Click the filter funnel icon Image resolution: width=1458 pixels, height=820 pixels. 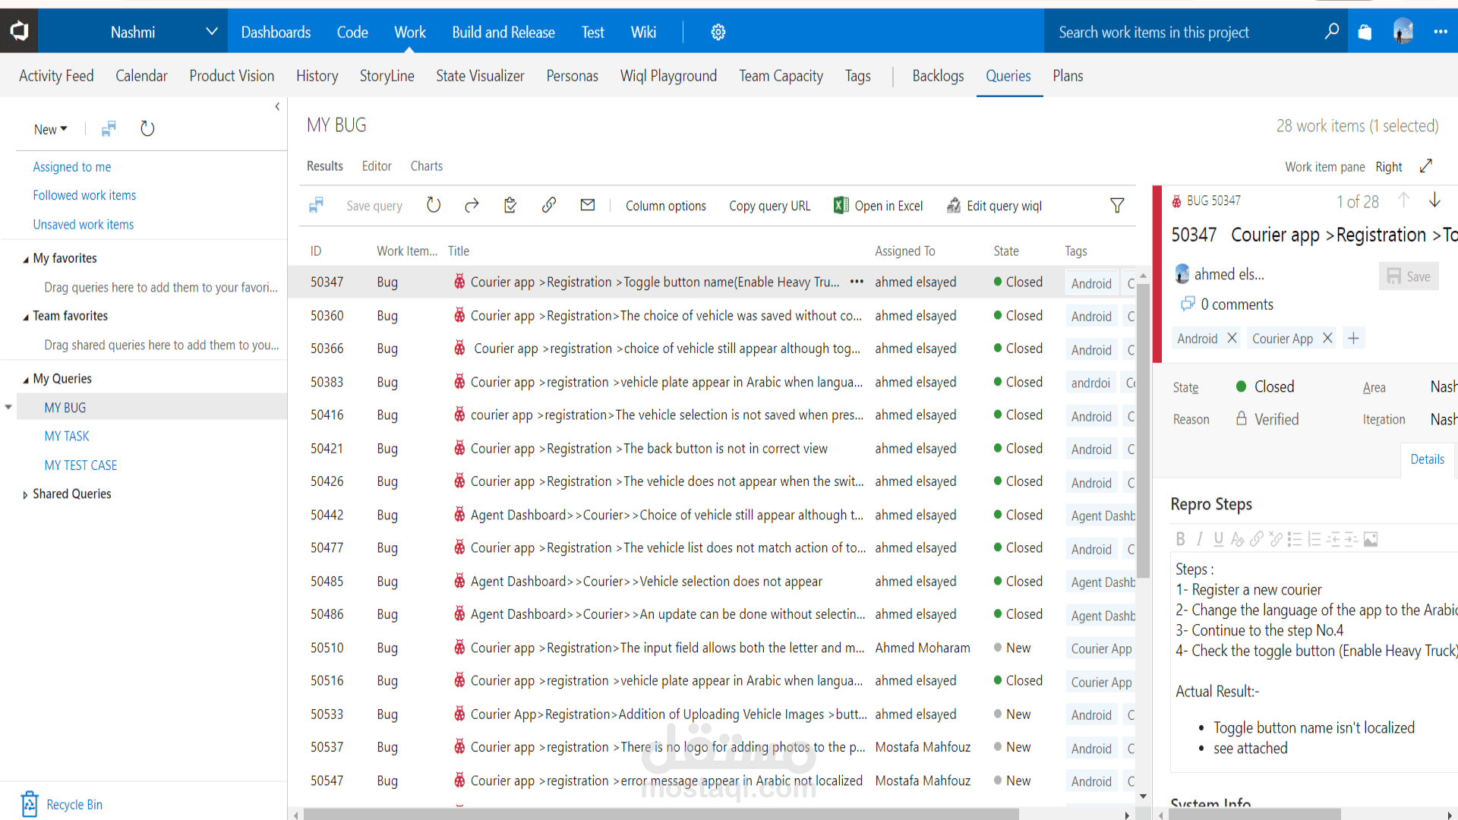[x=1117, y=206]
